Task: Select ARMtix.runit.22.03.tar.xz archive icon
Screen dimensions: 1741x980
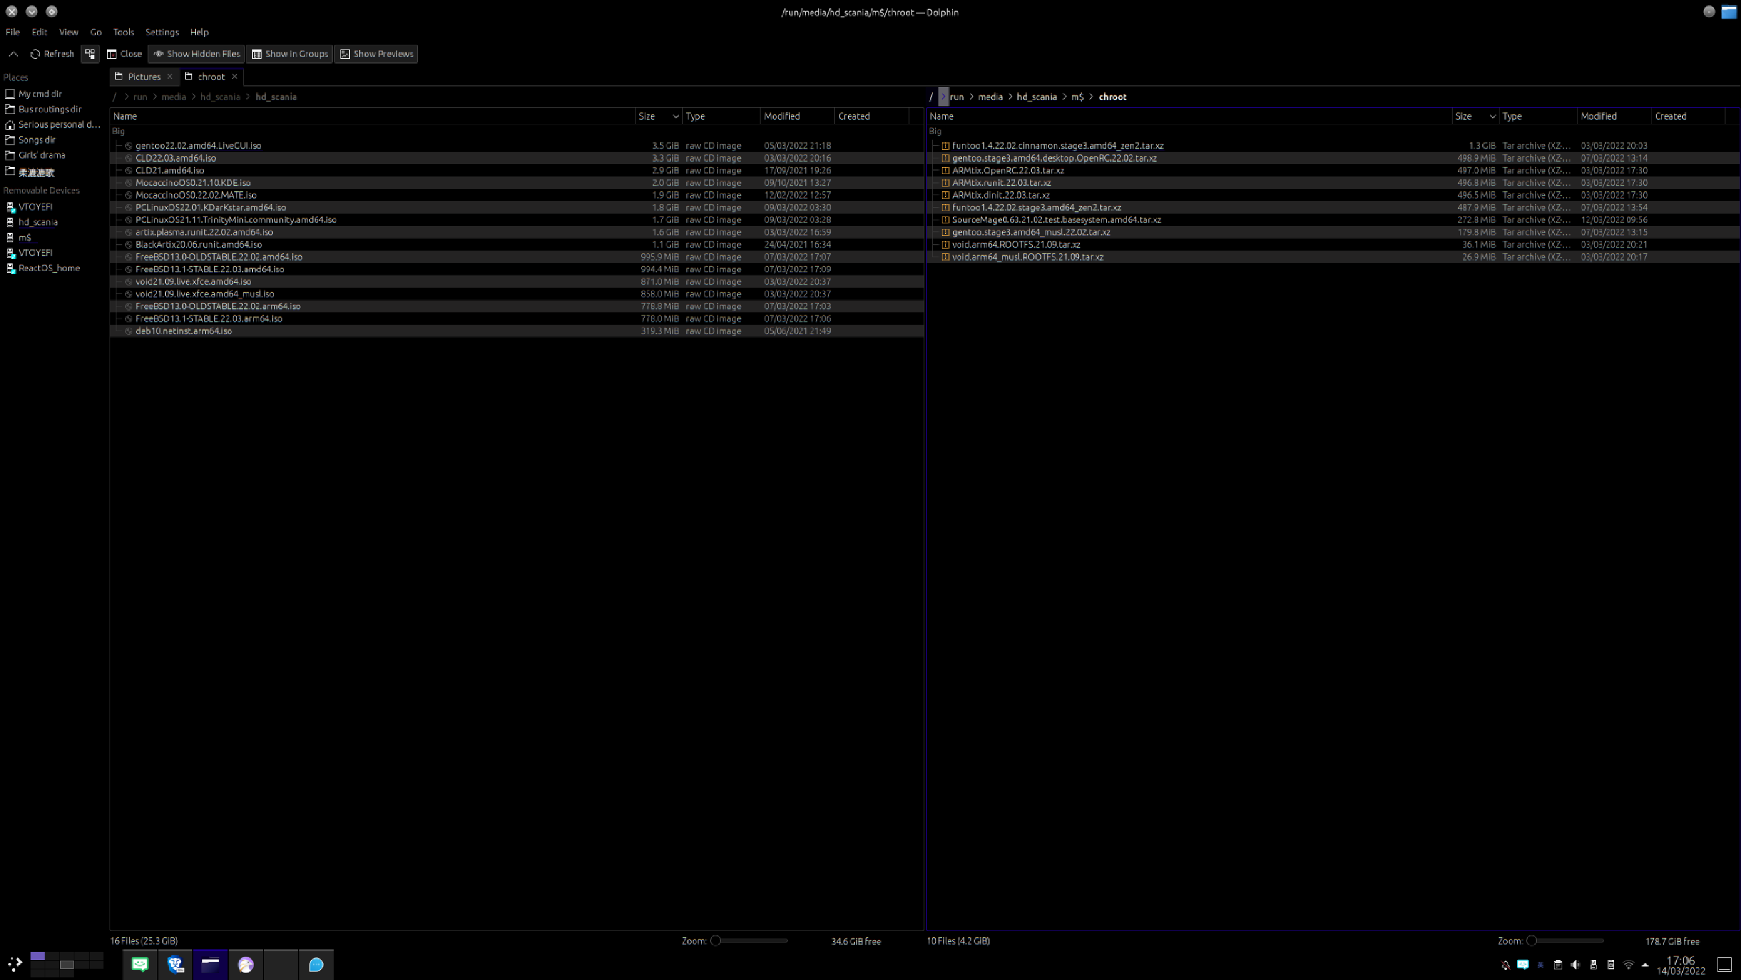Action: [x=945, y=182]
